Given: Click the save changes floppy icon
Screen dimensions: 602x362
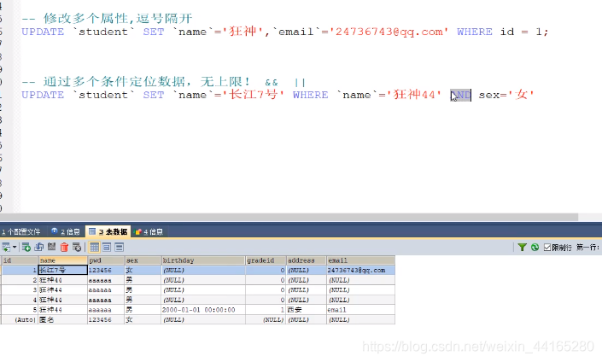Looking at the screenshot, I should 52,248.
